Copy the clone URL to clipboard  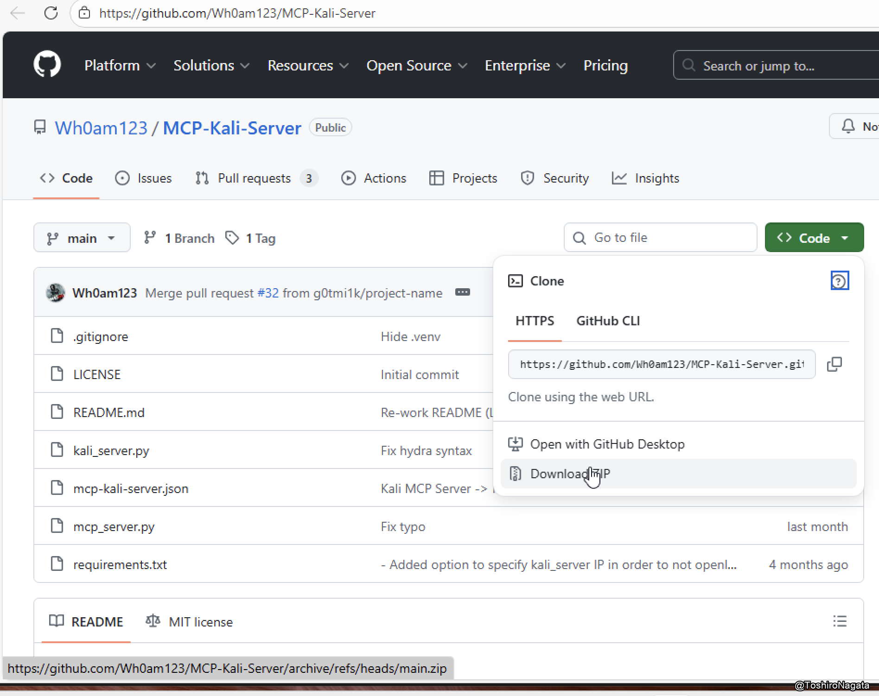[834, 364]
